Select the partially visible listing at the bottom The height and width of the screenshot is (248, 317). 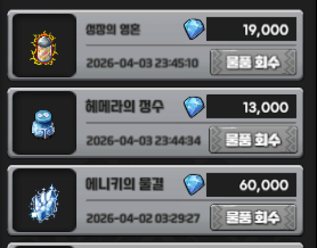[x=155, y=245]
